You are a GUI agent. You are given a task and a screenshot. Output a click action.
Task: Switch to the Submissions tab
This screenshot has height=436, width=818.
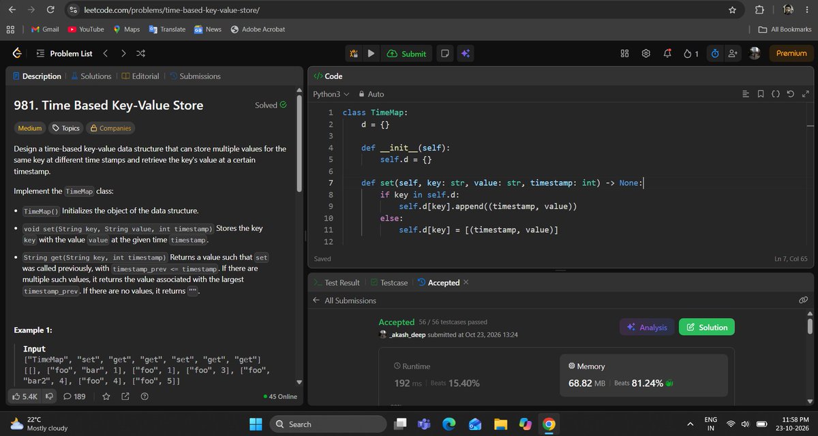[x=195, y=76]
